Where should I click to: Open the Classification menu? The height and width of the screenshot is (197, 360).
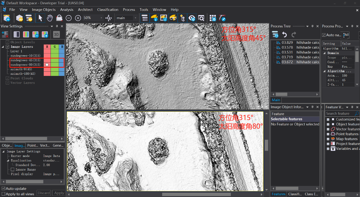click(x=108, y=10)
